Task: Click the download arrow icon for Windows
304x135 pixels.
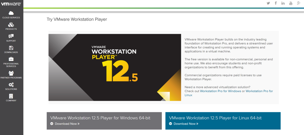Action: pos(52,124)
